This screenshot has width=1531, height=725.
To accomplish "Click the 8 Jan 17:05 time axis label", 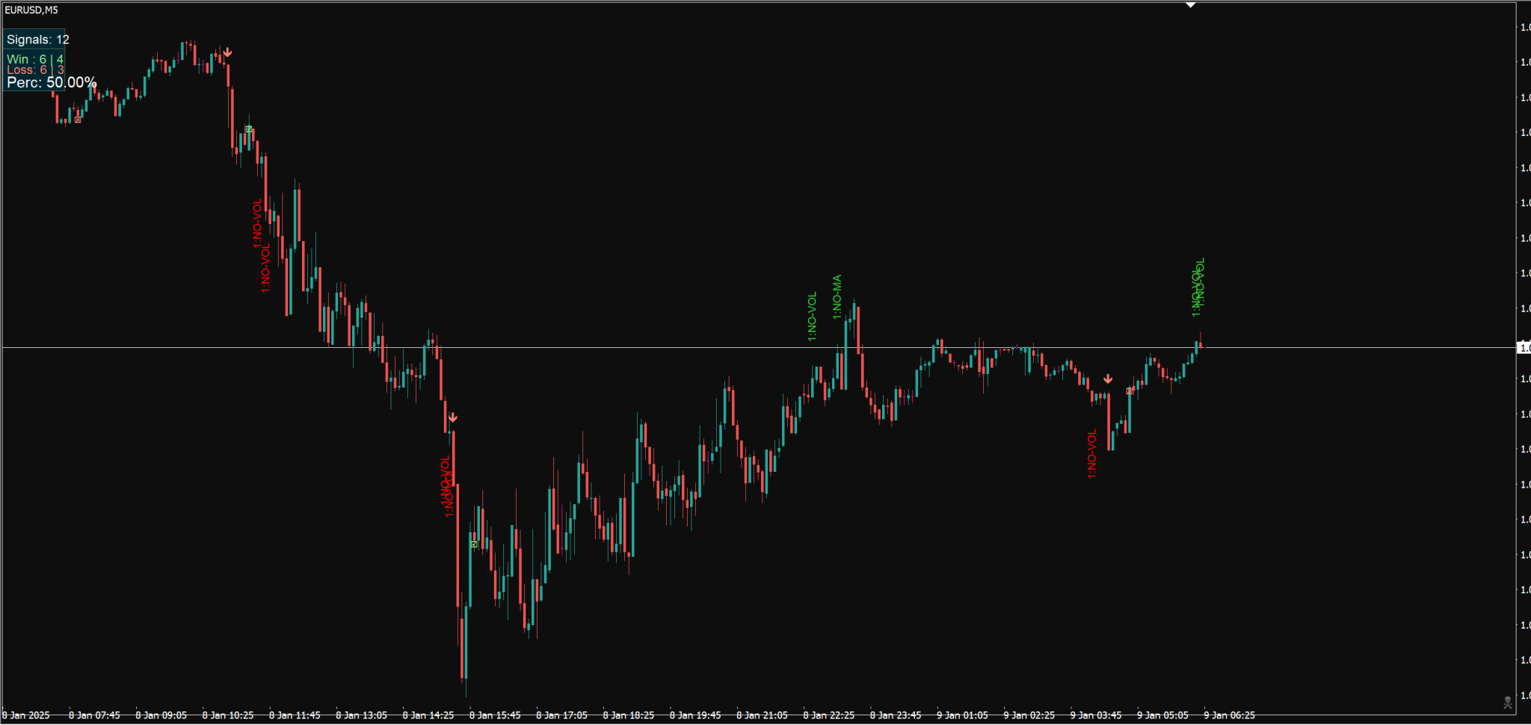I will point(561,715).
